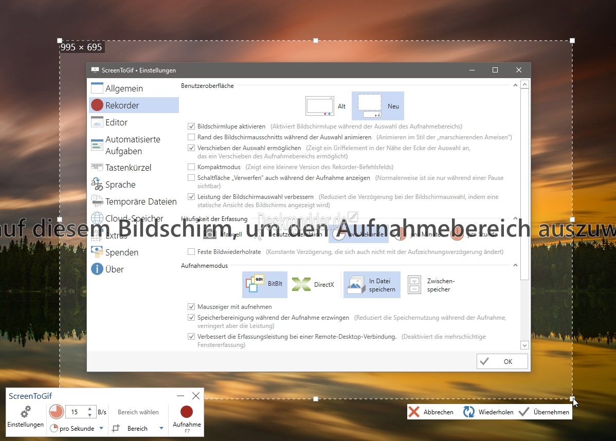Toggle 'Verschieben der Auswahl ermöglichen'
The image size is (616, 441).
pyautogui.click(x=191, y=148)
